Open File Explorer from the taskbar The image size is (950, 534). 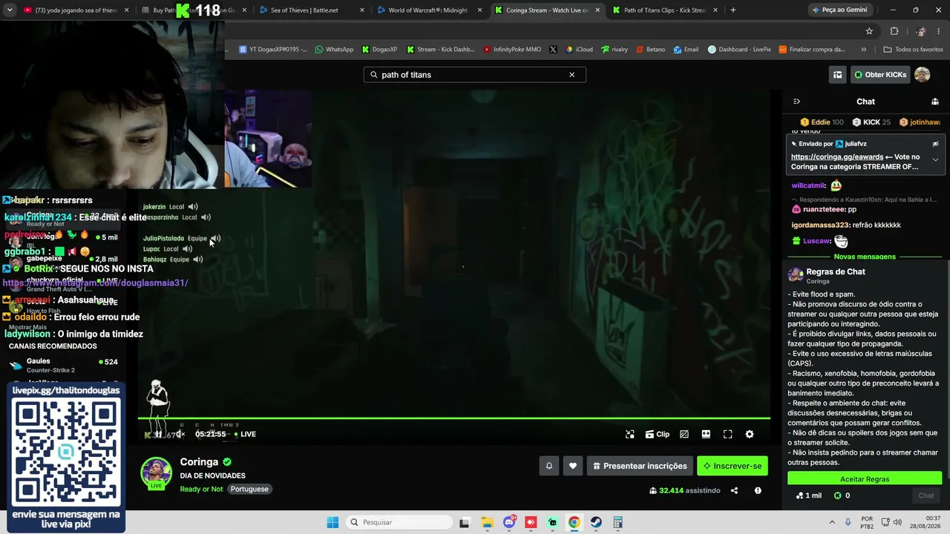coord(487,522)
